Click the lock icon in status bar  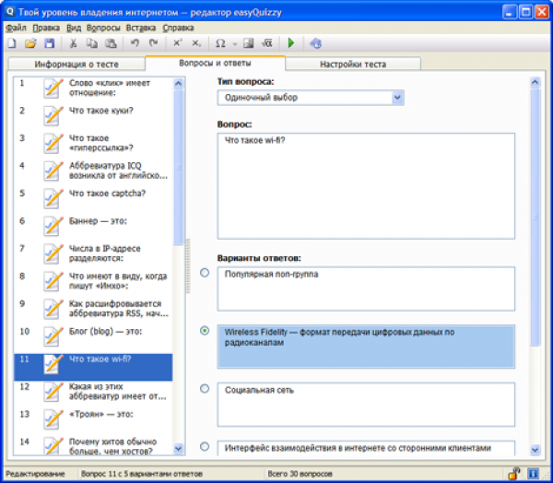(x=514, y=473)
